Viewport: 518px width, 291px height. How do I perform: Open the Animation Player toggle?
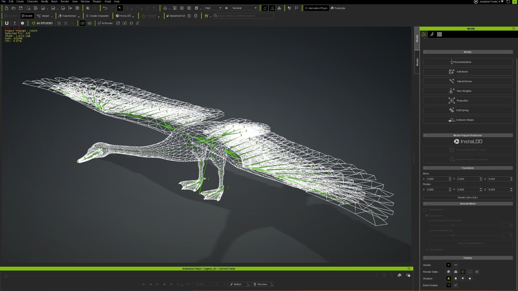click(316, 8)
